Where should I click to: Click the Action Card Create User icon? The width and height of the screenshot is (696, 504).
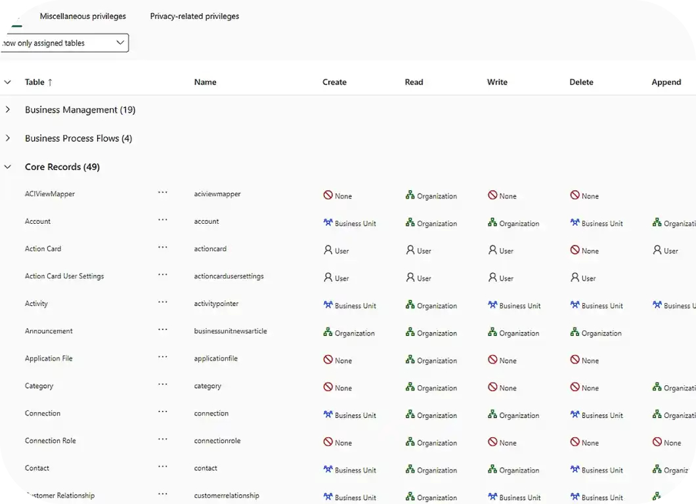click(x=328, y=250)
